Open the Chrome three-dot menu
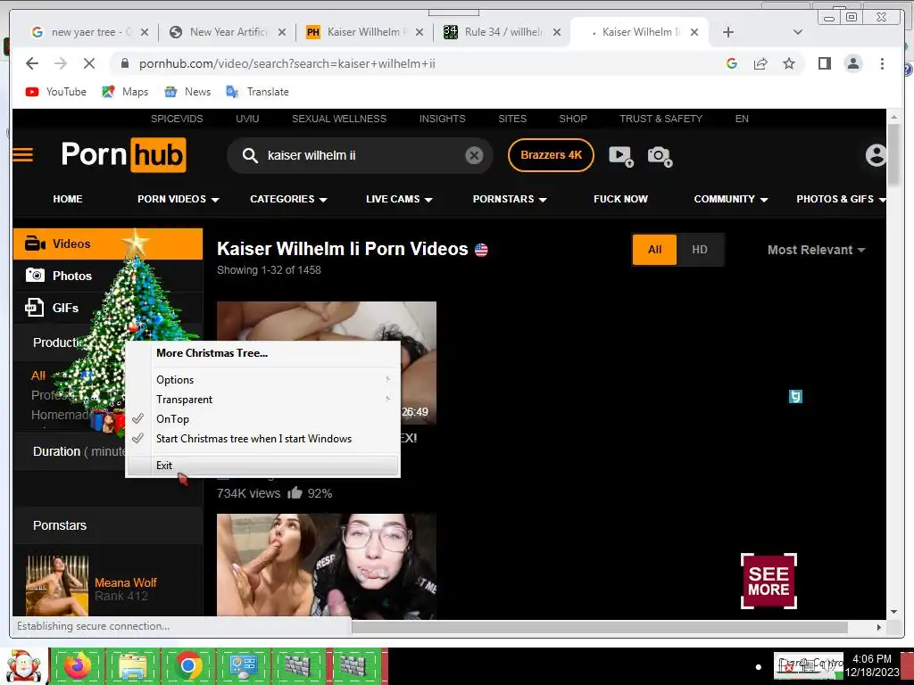Screen dimensions: 914x685 (x=882, y=63)
